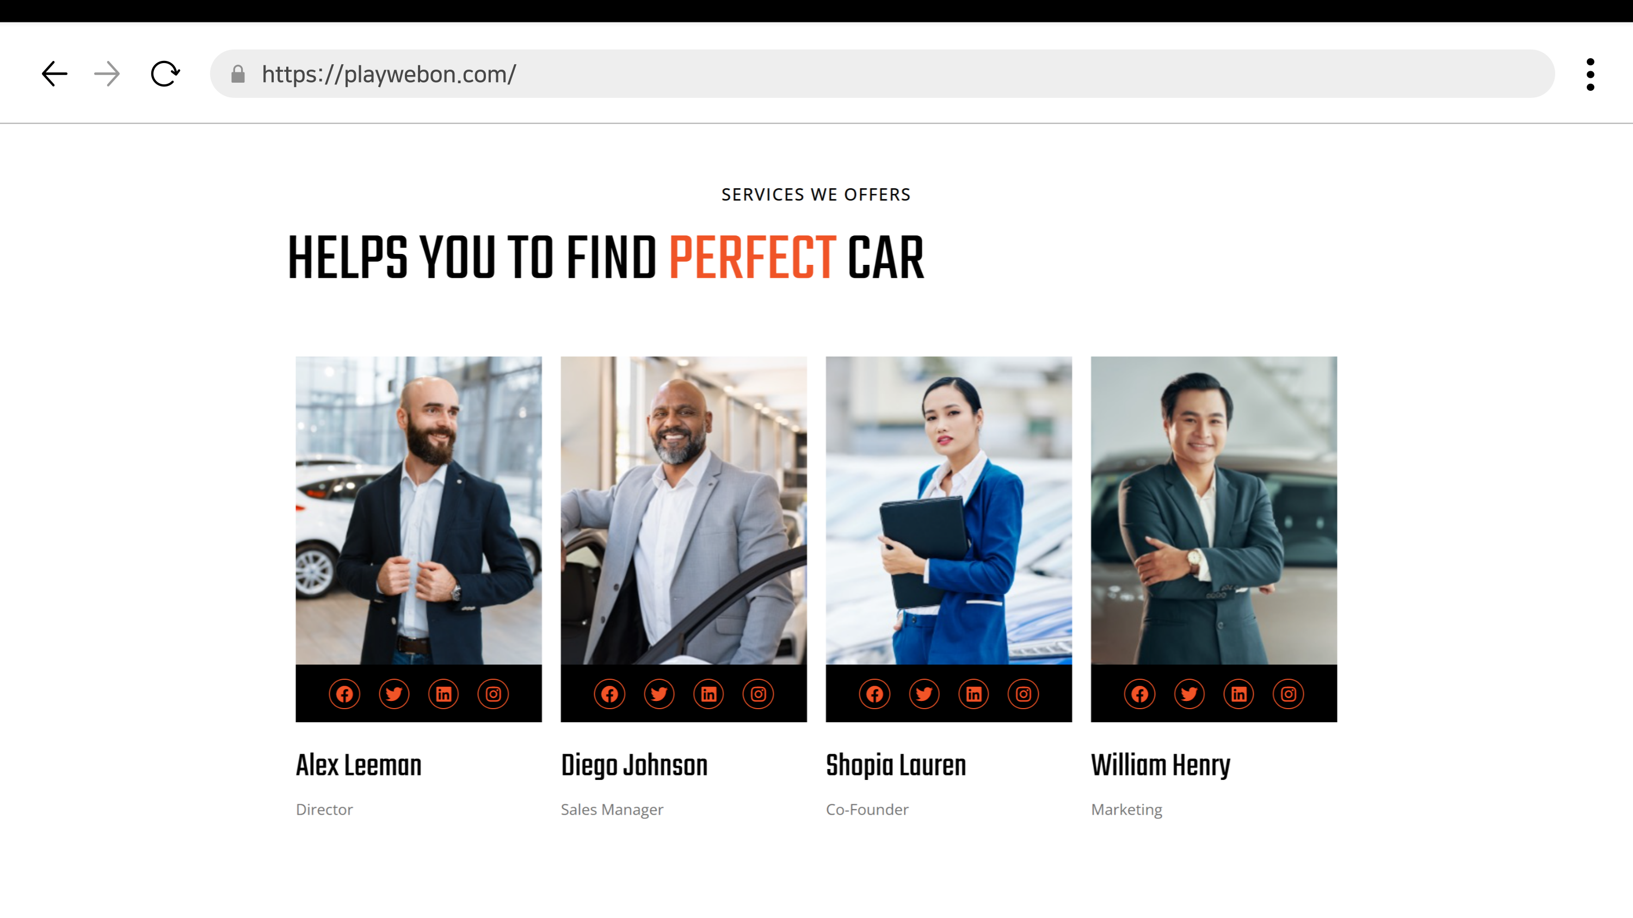Open the Shopia Lauren name link

coord(896,765)
